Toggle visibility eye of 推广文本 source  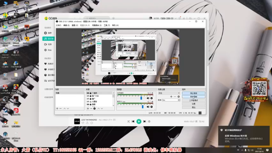(88, 96)
